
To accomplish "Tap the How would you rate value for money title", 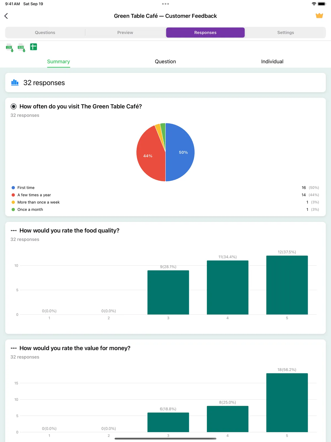I will [x=75, y=348].
